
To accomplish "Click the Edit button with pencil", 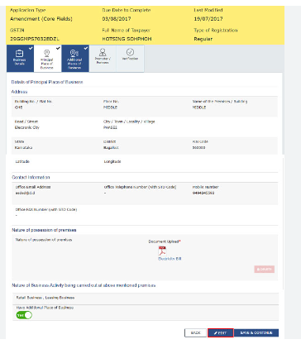I will 221,332.
